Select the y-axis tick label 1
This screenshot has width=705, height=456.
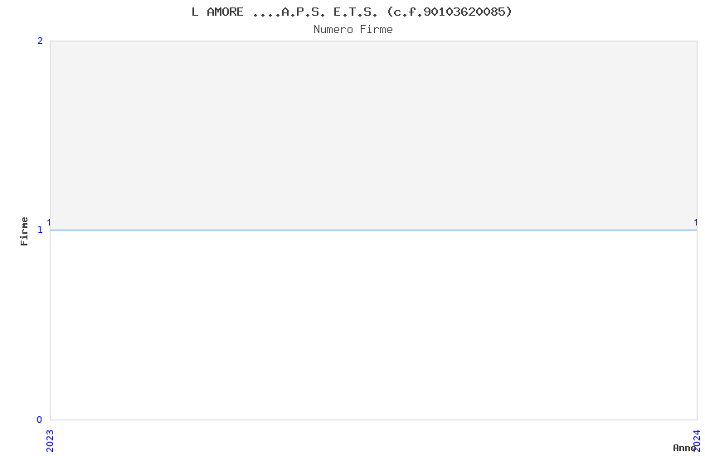[x=40, y=230]
